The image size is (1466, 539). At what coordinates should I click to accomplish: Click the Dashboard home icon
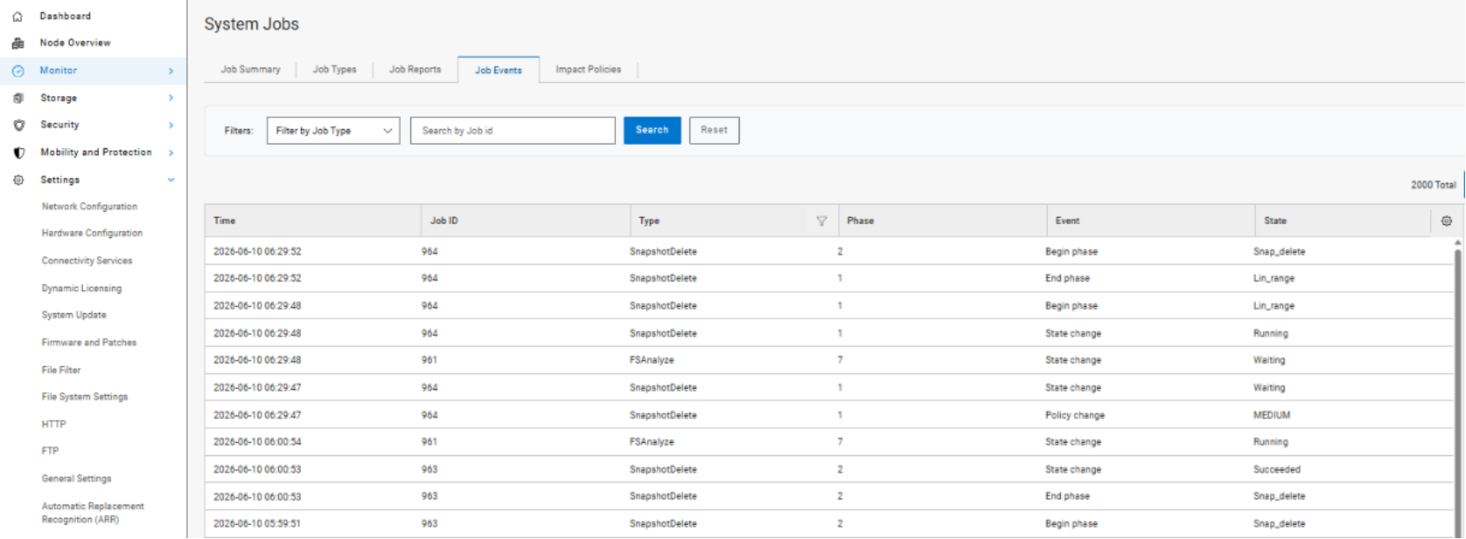click(x=18, y=16)
